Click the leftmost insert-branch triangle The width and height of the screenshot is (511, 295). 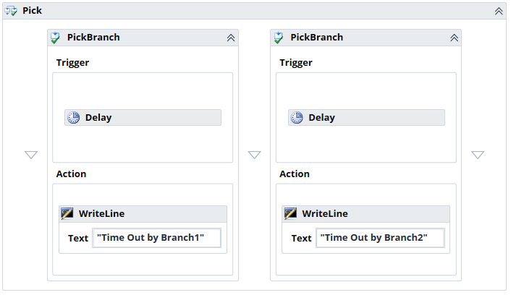click(31, 155)
